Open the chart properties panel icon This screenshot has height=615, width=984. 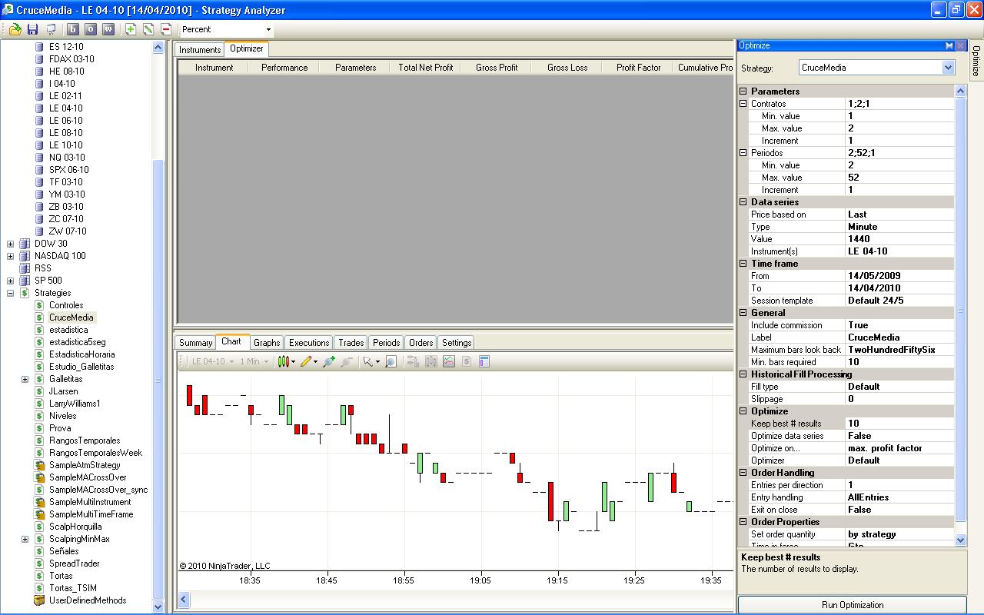pos(484,361)
